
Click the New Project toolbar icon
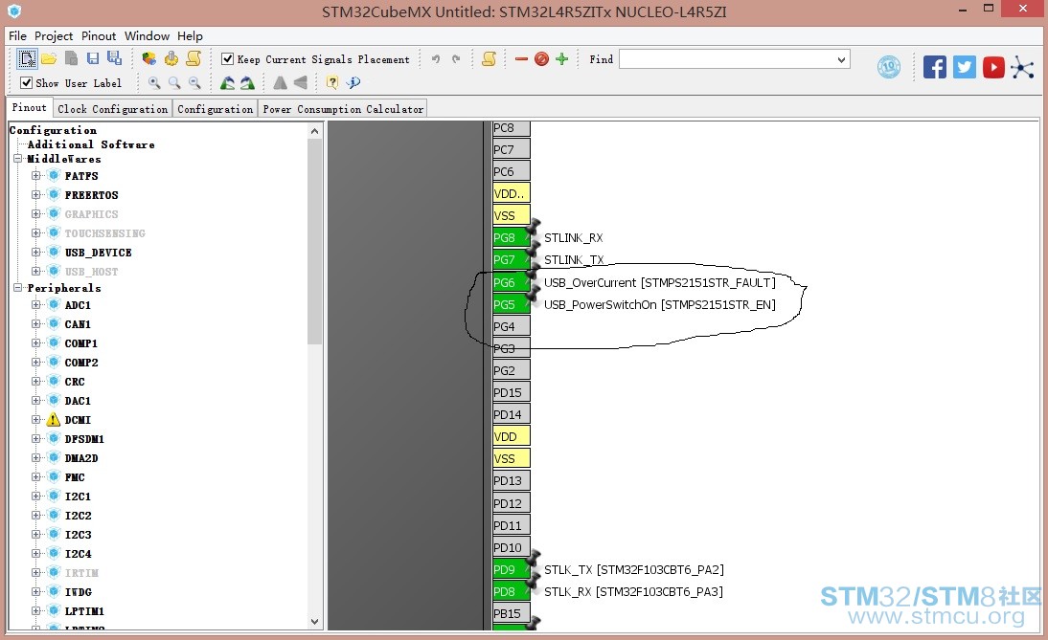[27, 58]
